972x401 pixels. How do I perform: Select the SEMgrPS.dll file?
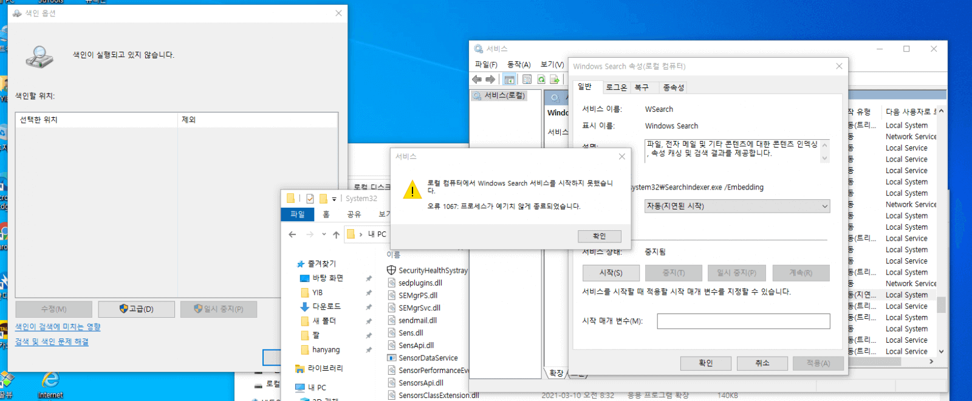pos(418,296)
